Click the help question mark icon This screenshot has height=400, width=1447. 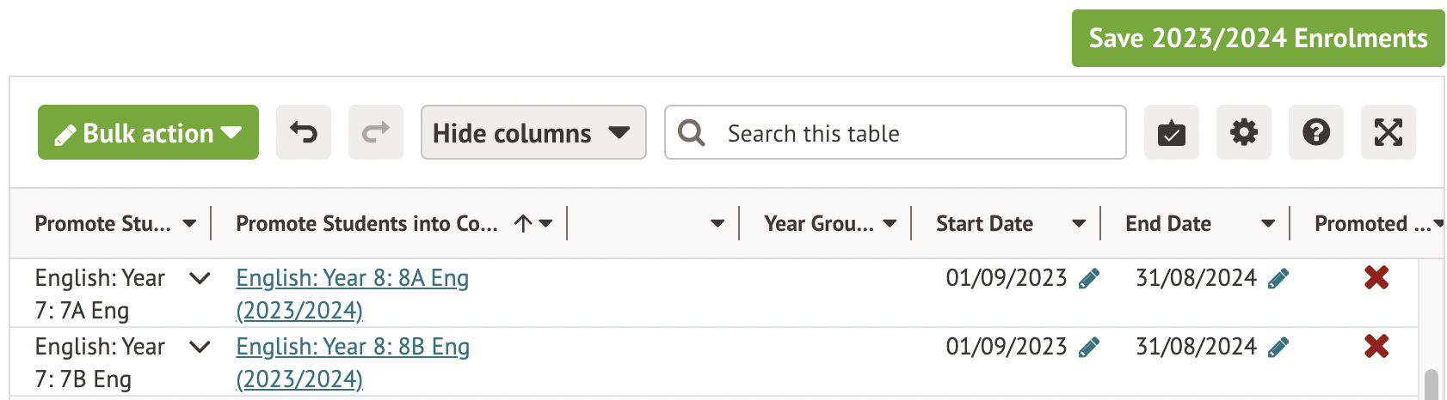coord(1315,132)
